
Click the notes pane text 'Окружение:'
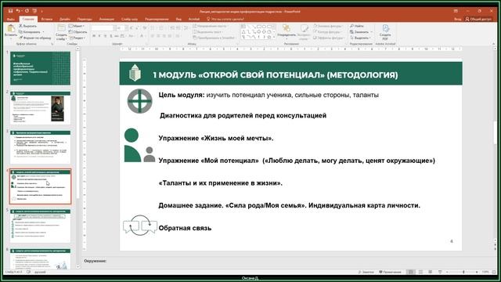[x=96, y=261]
